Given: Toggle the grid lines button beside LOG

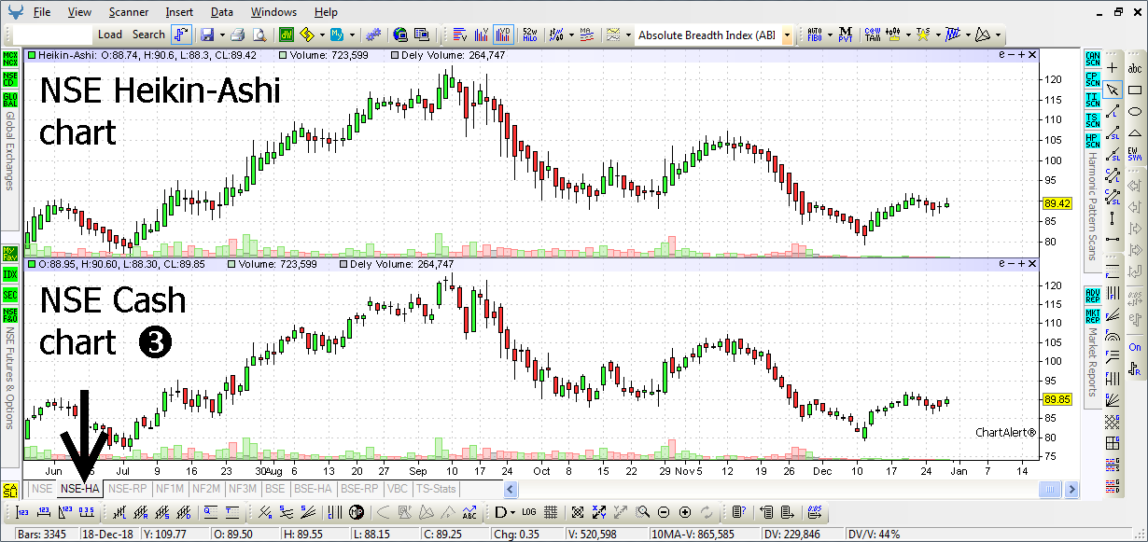Looking at the screenshot, I should tap(551, 512).
